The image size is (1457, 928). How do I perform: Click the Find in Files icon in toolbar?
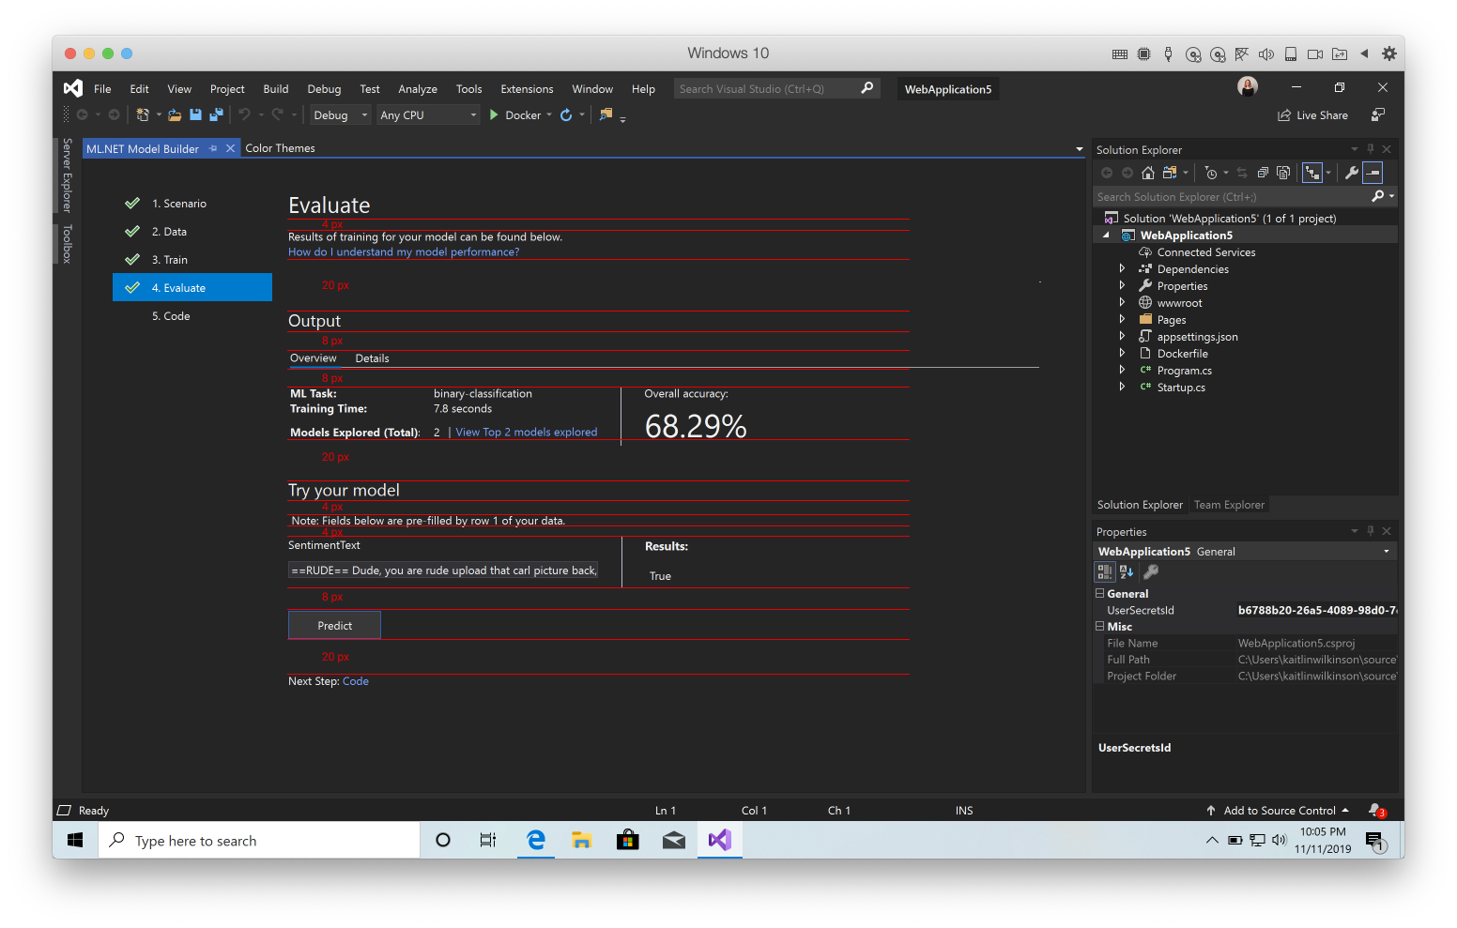coord(606,114)
